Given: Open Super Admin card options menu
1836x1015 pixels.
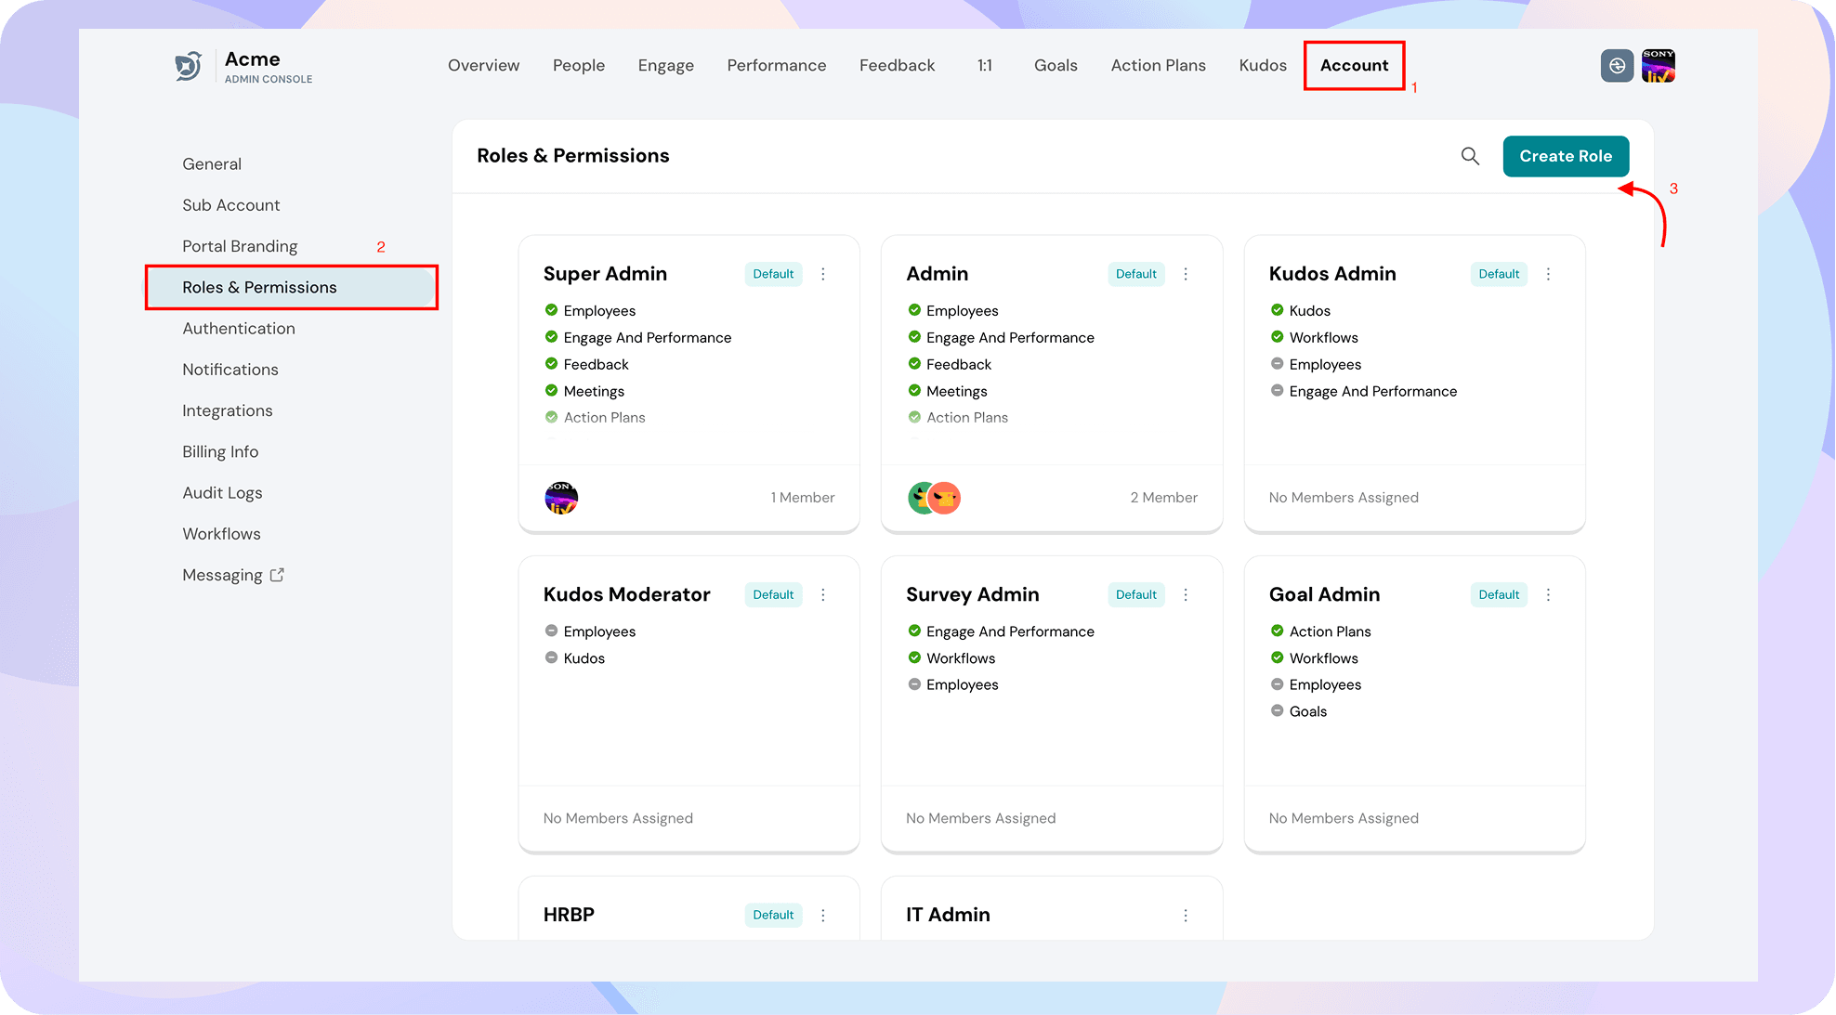Looking at the screenshot, I should point(823,274).
